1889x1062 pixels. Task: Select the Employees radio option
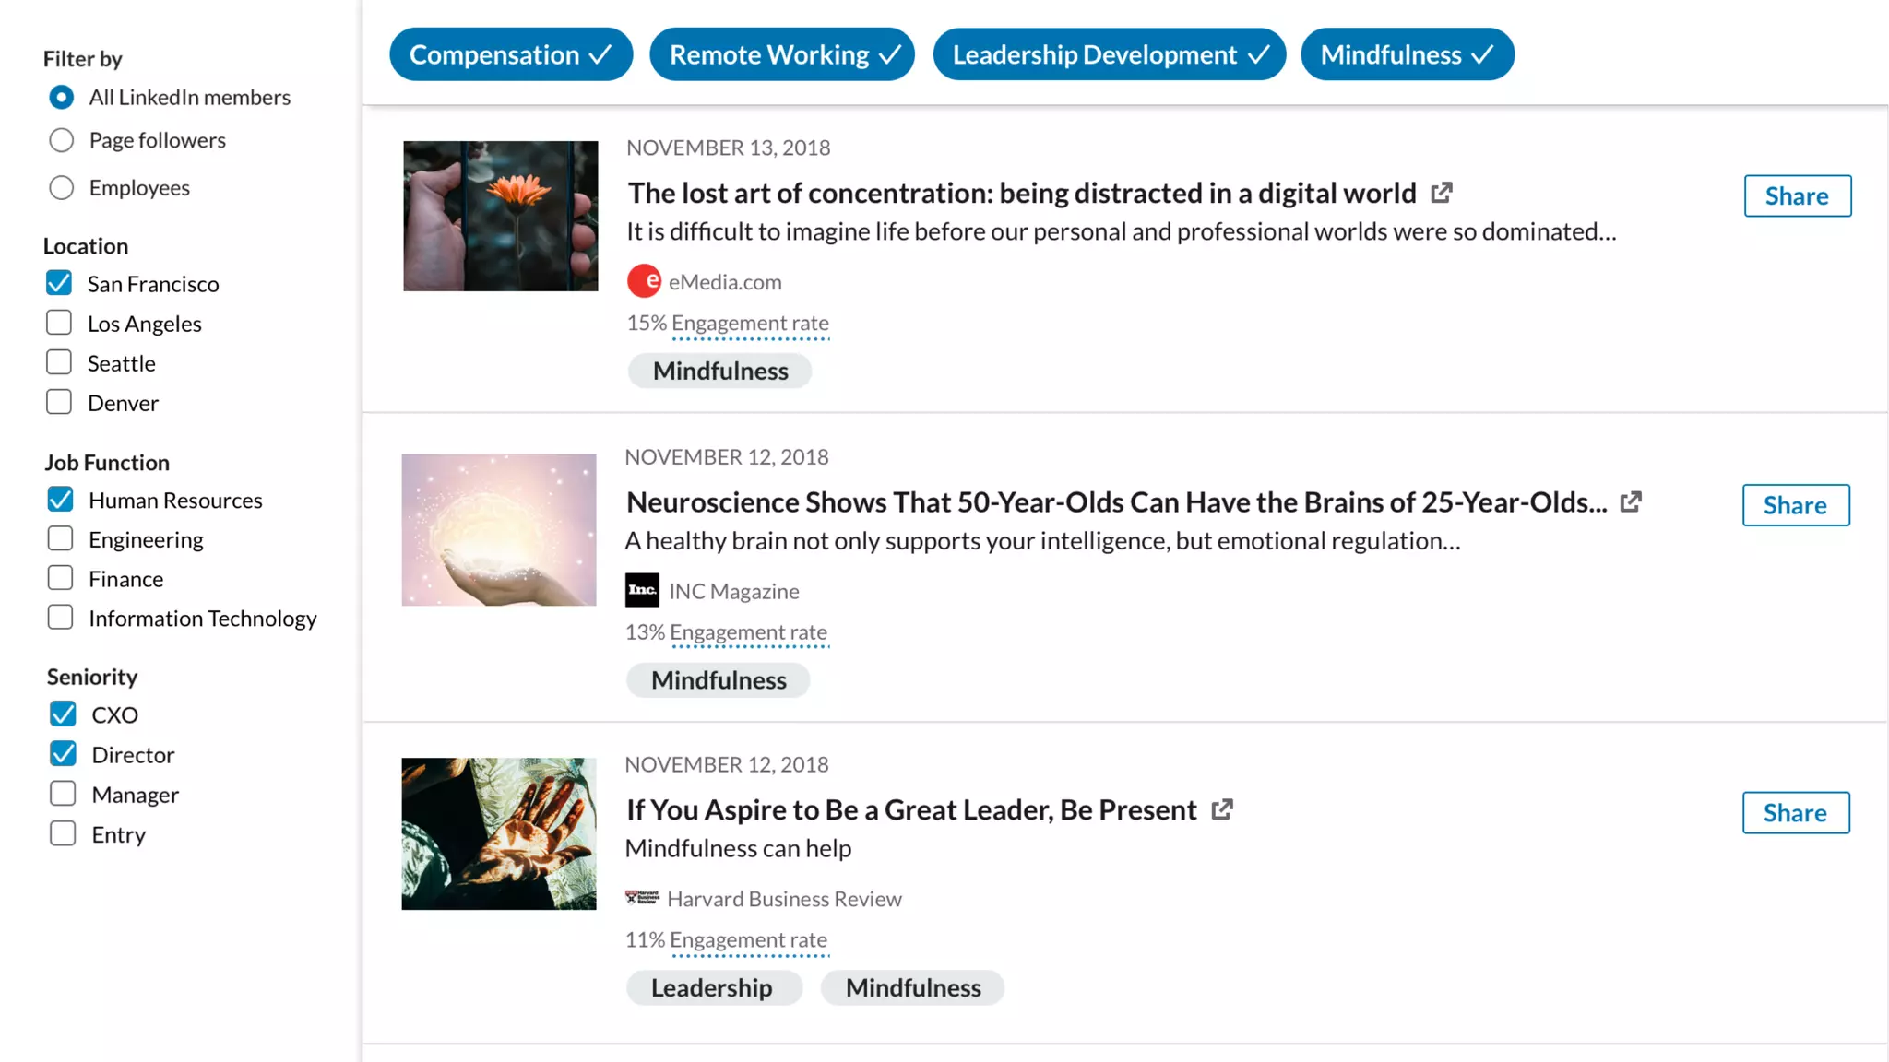[62, 188]
